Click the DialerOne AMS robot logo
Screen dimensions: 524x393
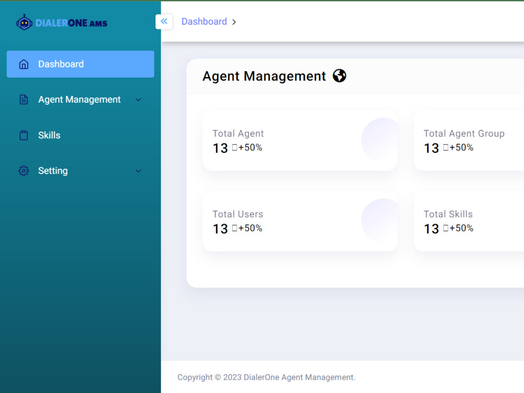click(x=24, y=23)
